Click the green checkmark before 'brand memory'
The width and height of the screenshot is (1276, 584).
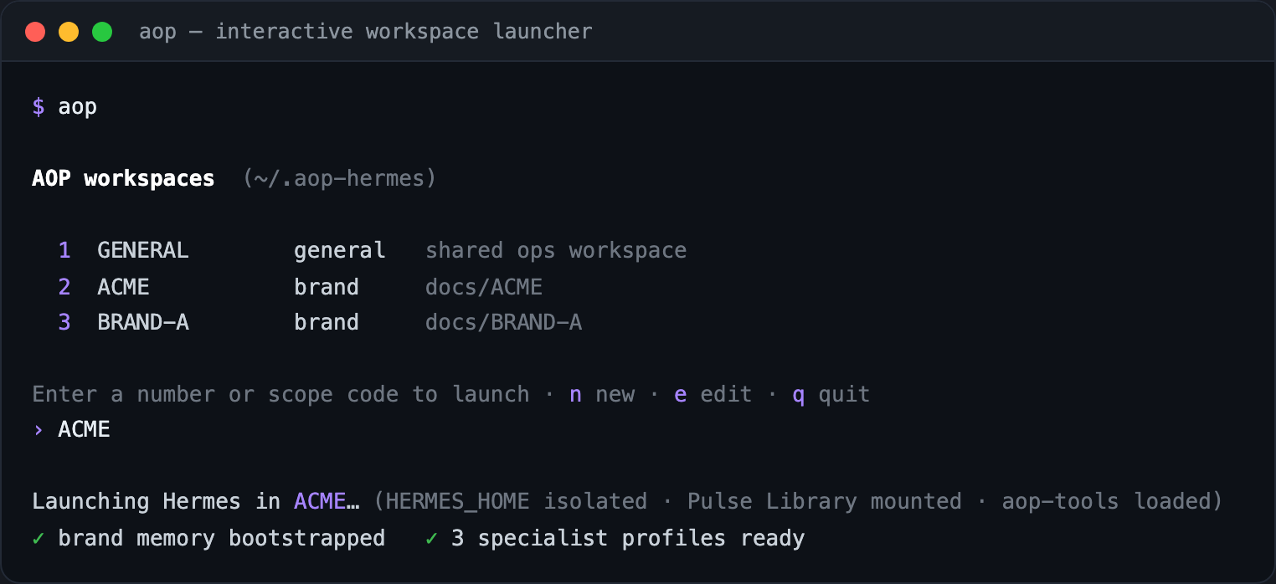point(39,538)
